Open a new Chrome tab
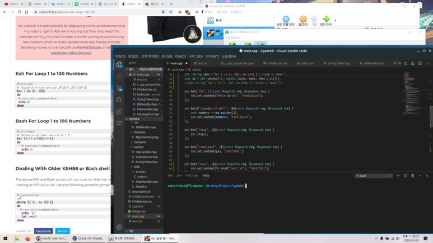Image resolution: width=433 pixels, height=243 pixels. tap(171, 4)
